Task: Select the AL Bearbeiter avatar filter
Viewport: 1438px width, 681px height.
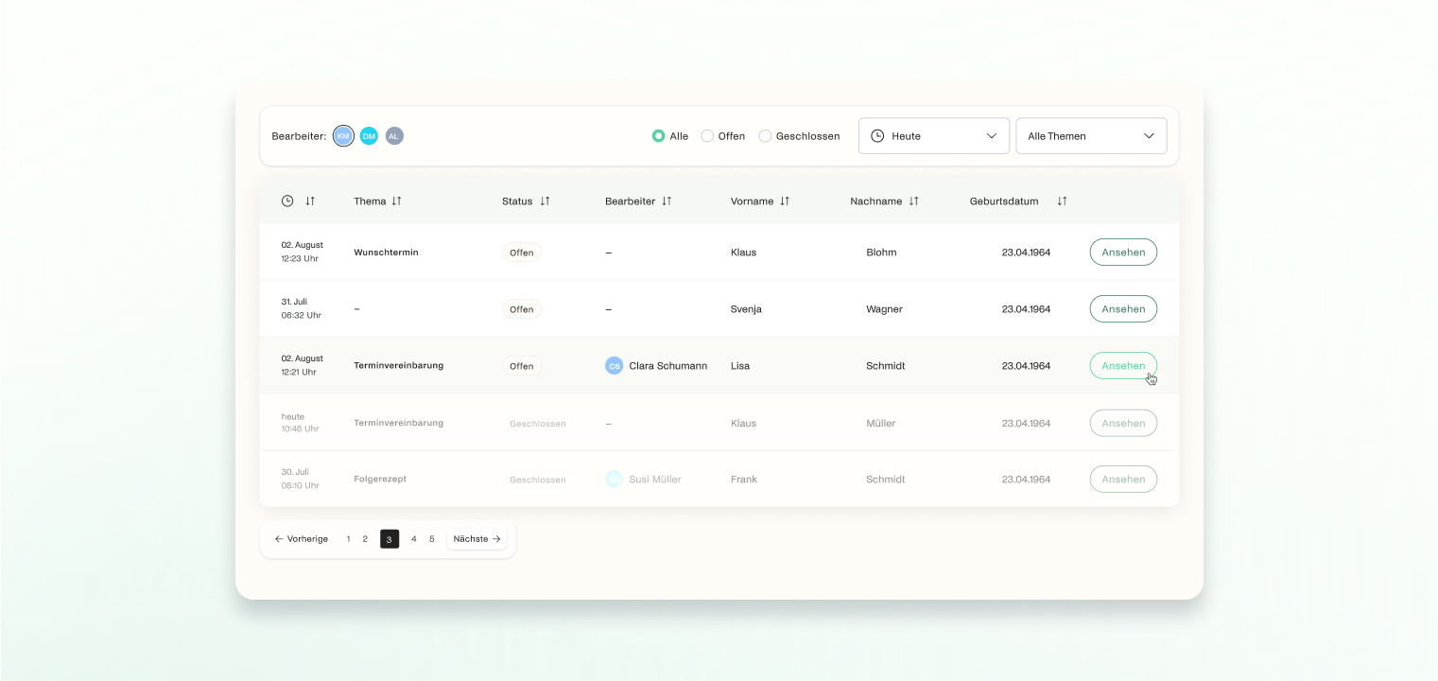Action: (394, 135)
